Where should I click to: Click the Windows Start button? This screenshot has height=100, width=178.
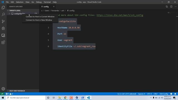pos(3,97)
